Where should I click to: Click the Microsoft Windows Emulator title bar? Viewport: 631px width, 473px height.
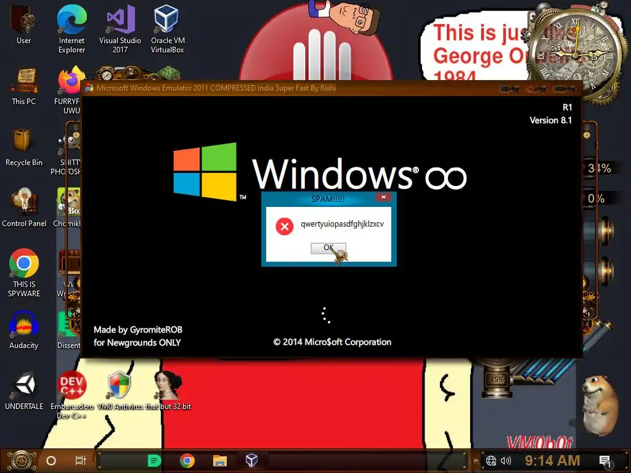[332, 88]
